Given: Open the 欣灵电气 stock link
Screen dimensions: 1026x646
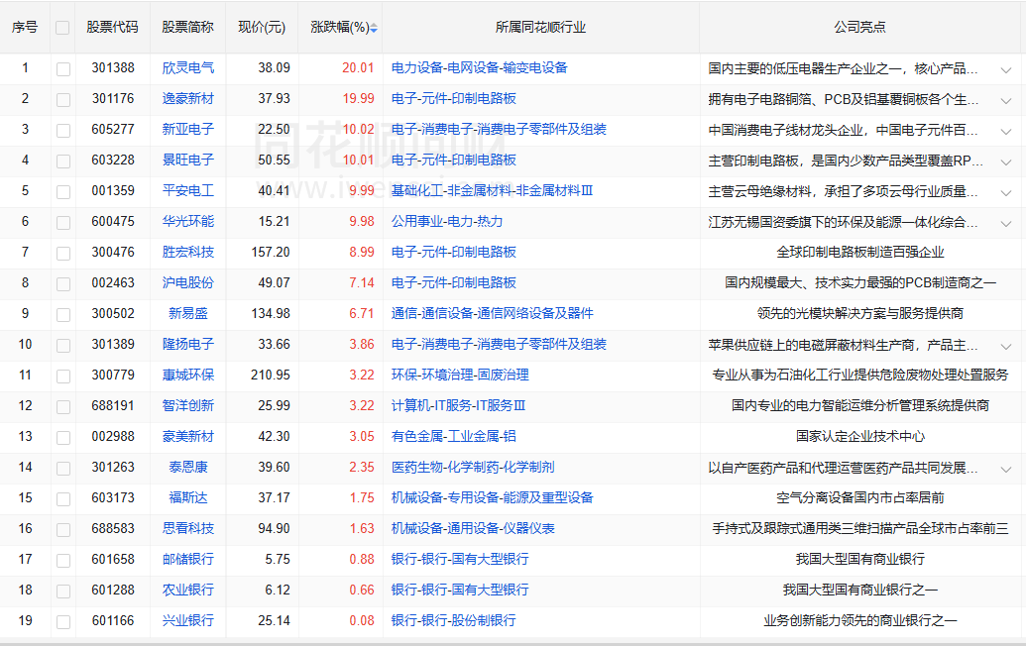Looking at the screenshot, I should pyautogui.click(x=187, y=67).
